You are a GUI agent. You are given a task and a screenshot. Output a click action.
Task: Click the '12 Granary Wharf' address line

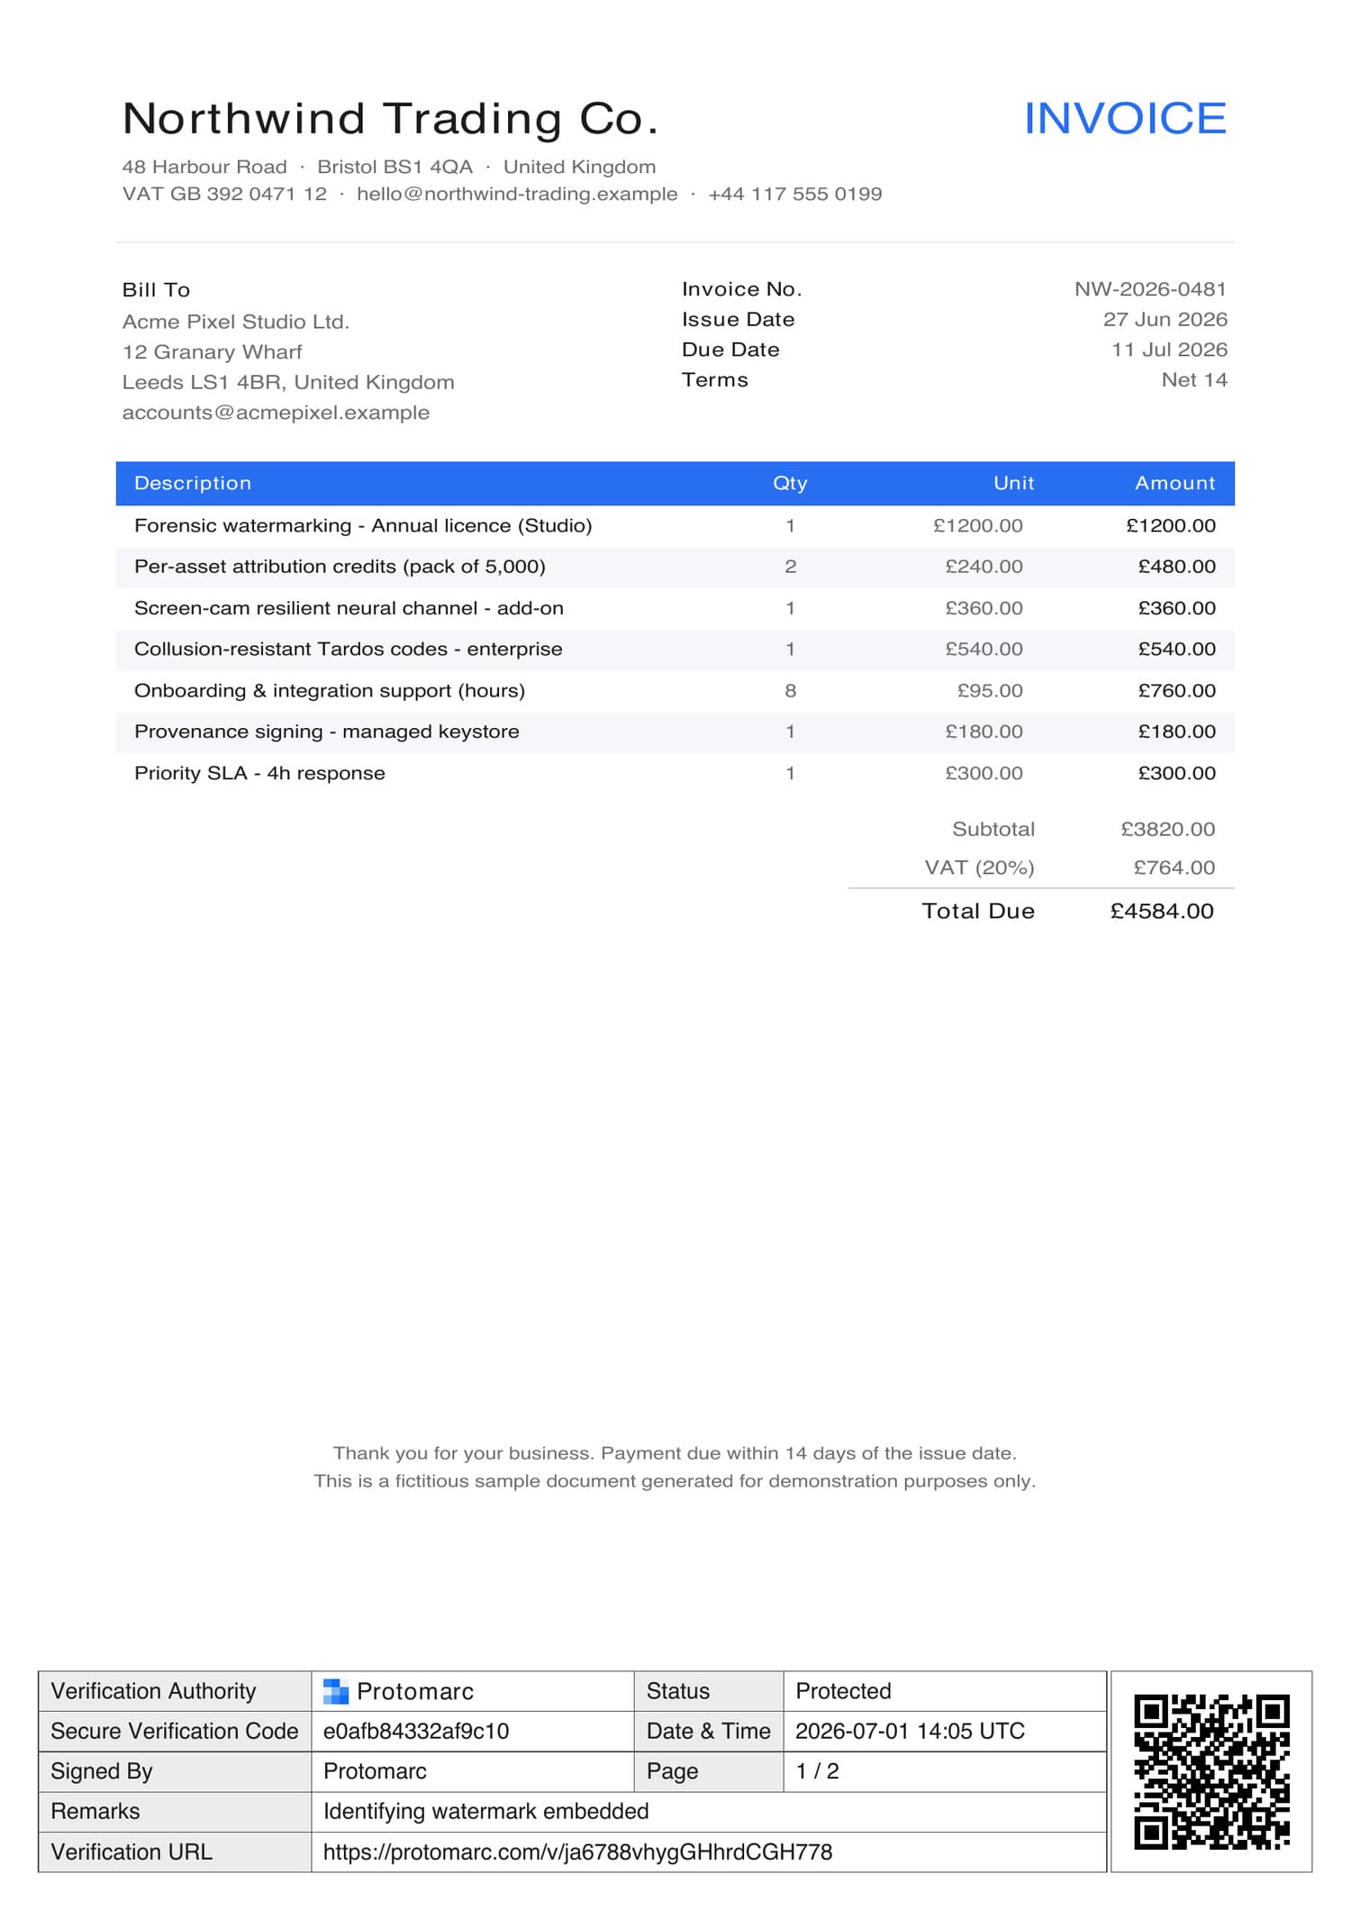pyautogui.click(x=212, y=352)
